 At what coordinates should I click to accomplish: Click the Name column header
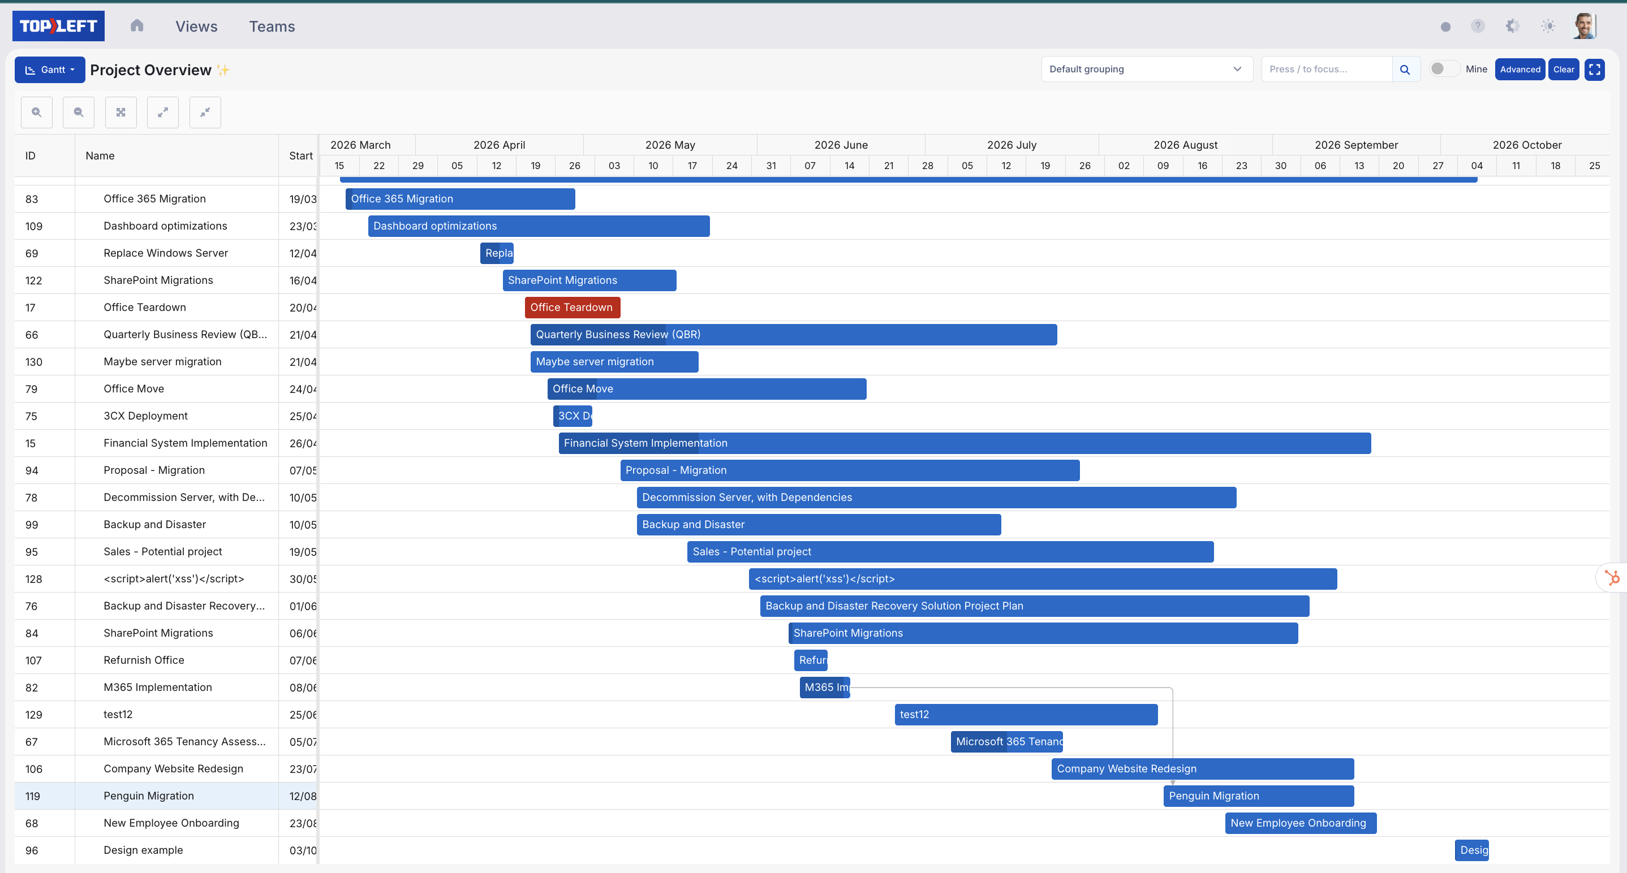tap(177, 156)
